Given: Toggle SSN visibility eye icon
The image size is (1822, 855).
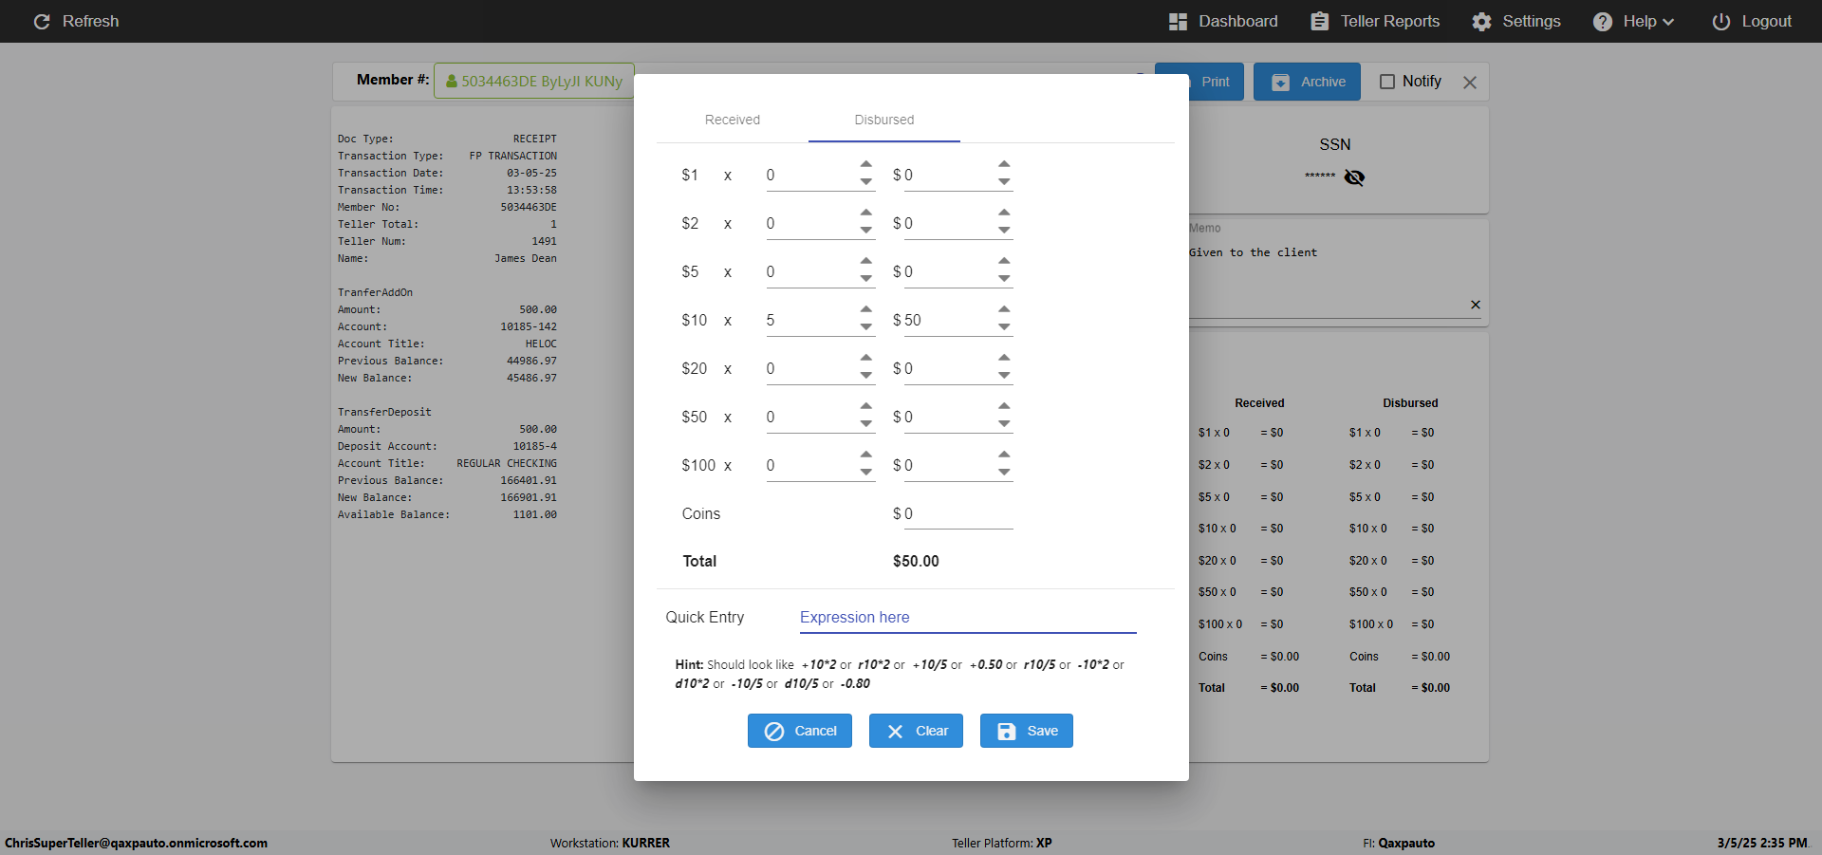Looking at the screenshot, I should pos(1354,177).
